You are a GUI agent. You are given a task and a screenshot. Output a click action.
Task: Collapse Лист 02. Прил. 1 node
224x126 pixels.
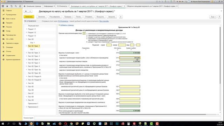click(27, 46)
